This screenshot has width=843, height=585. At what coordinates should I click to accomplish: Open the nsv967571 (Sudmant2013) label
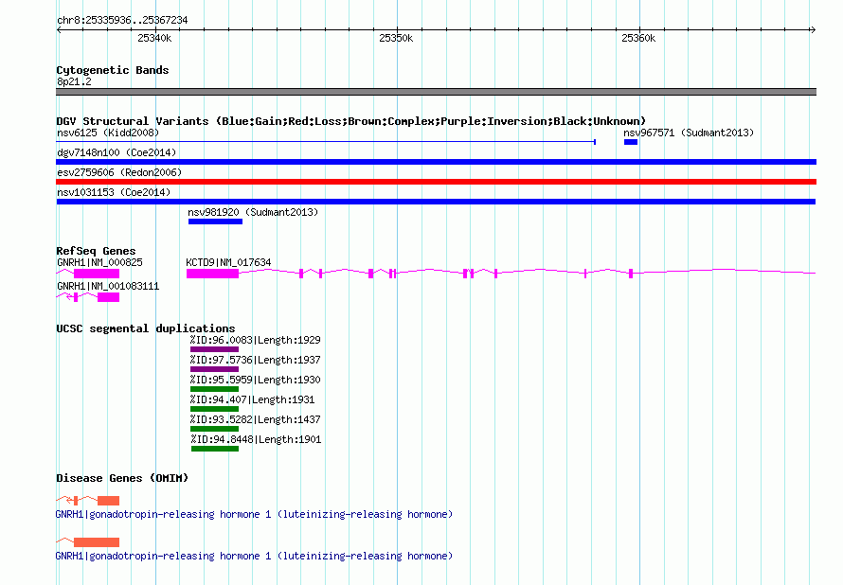click(x=689, y=133)
